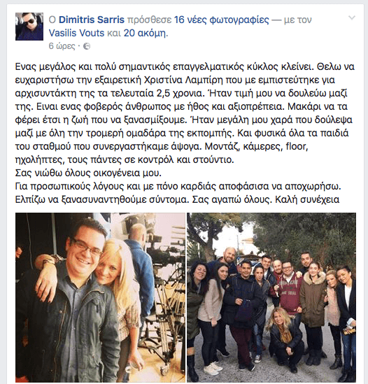The width and height of the screenshot is (368, 384).
Task: Open the Dimitris Sarris profile name link
Action: [92, 20]
